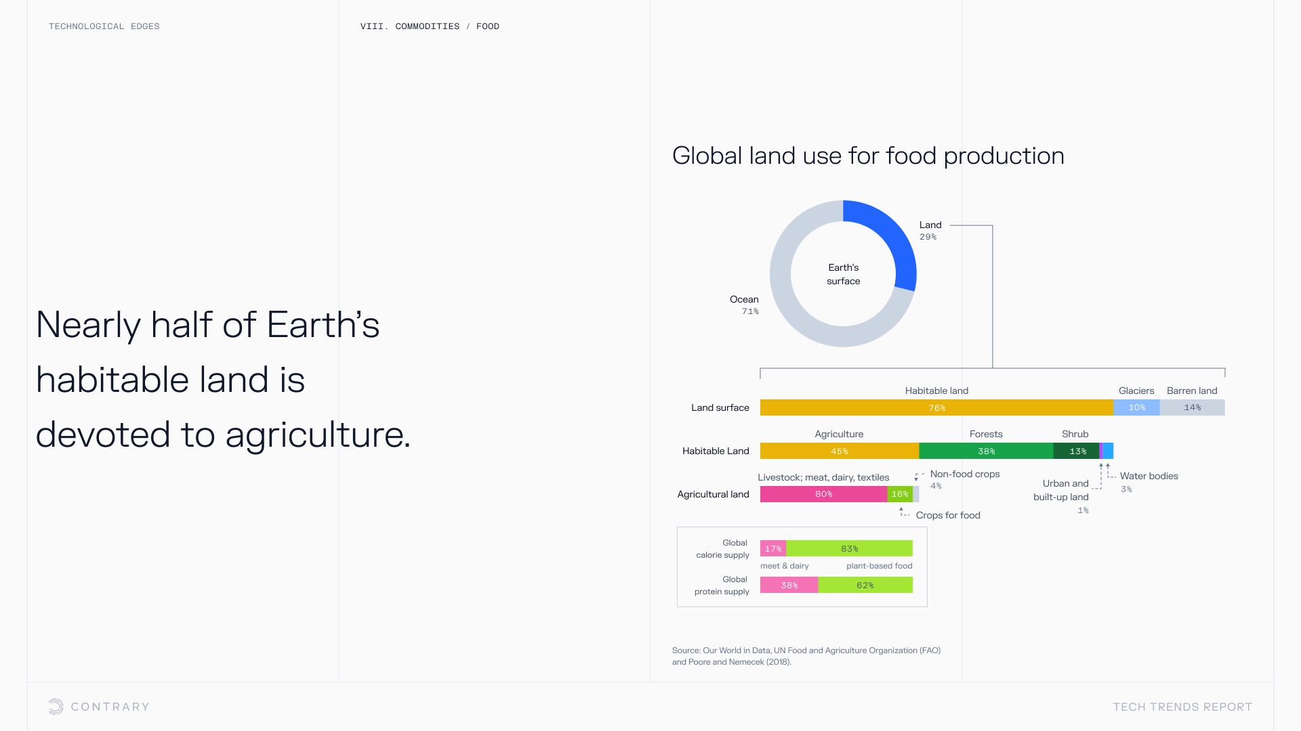The image size is (1301, 731).
Task: Click the gray 14% Barren land bar
Action: 1192,407
